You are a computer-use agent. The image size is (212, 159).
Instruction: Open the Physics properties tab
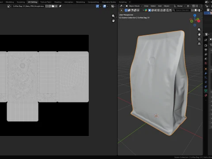click(206, 82)
